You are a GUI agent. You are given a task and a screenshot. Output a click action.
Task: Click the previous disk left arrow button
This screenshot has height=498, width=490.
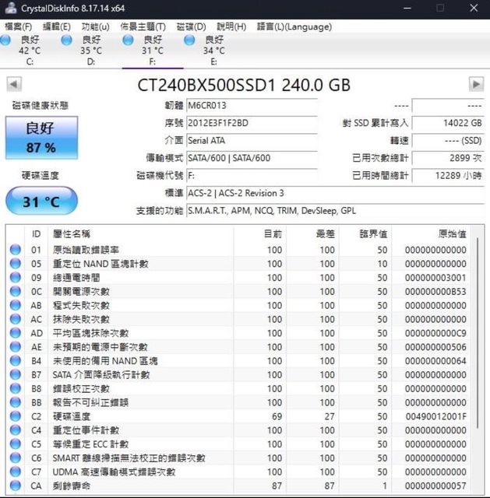[13, 84]
